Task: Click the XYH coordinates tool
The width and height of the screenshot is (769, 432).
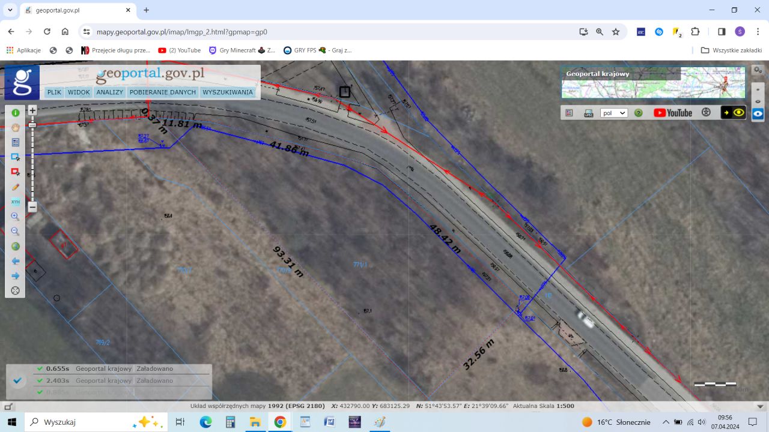Action: pyautogui.click(x=16, y=202)
